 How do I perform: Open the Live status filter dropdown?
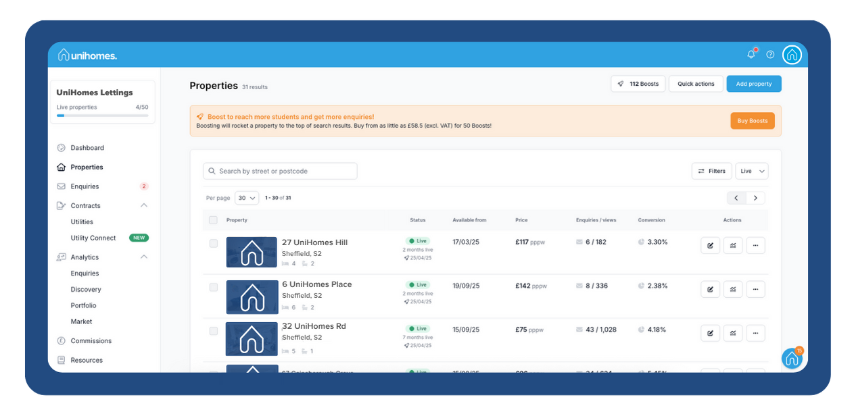coord(752,172)
